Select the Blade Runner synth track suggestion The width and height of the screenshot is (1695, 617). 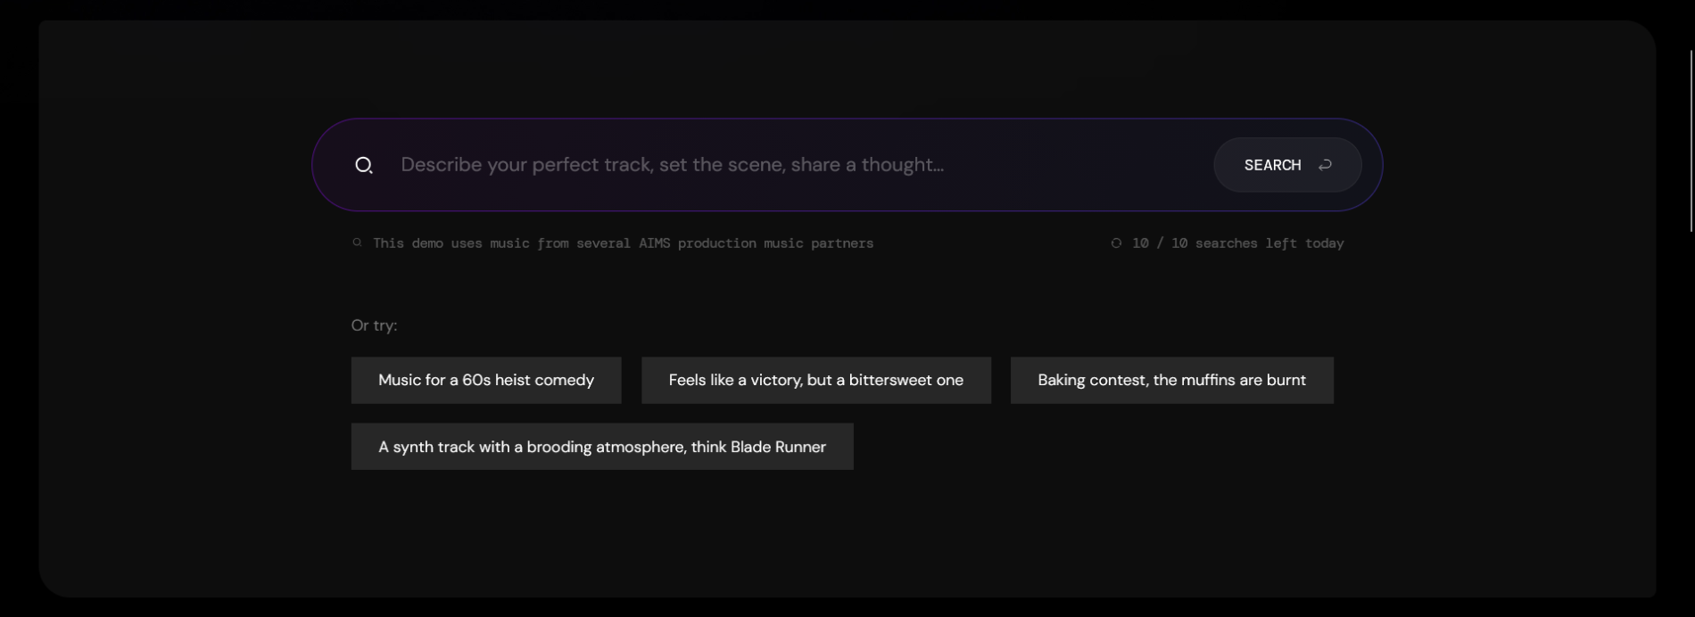(x=602, y=447)
